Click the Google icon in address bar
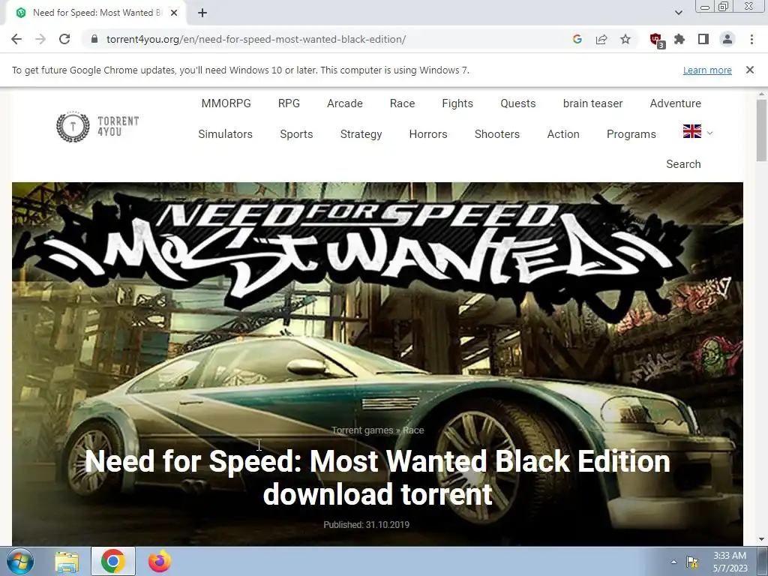This screenshot has width=768, height=576. click(577, 39)
